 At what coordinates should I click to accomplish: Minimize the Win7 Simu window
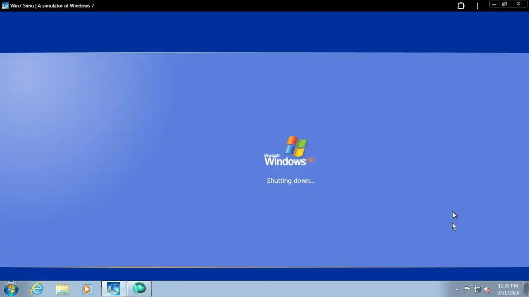click(x=494, y=5)
